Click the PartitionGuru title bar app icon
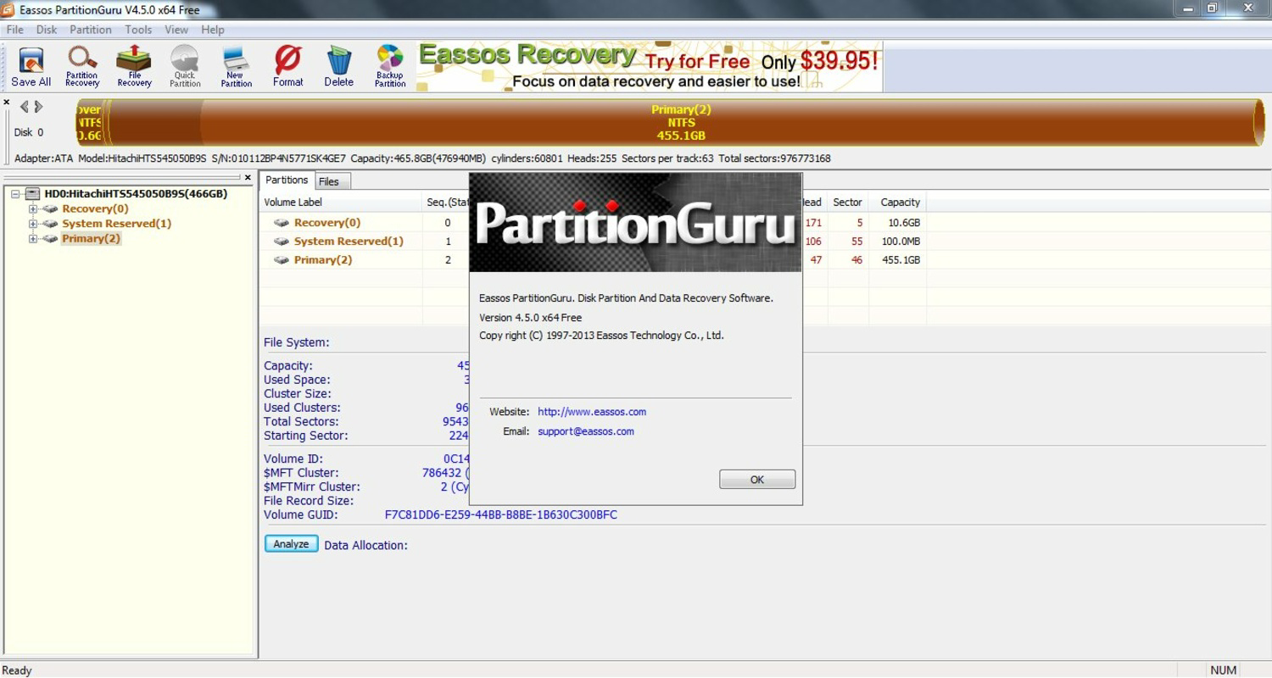This screenshot has width=1272, height=678. [8, 10]
